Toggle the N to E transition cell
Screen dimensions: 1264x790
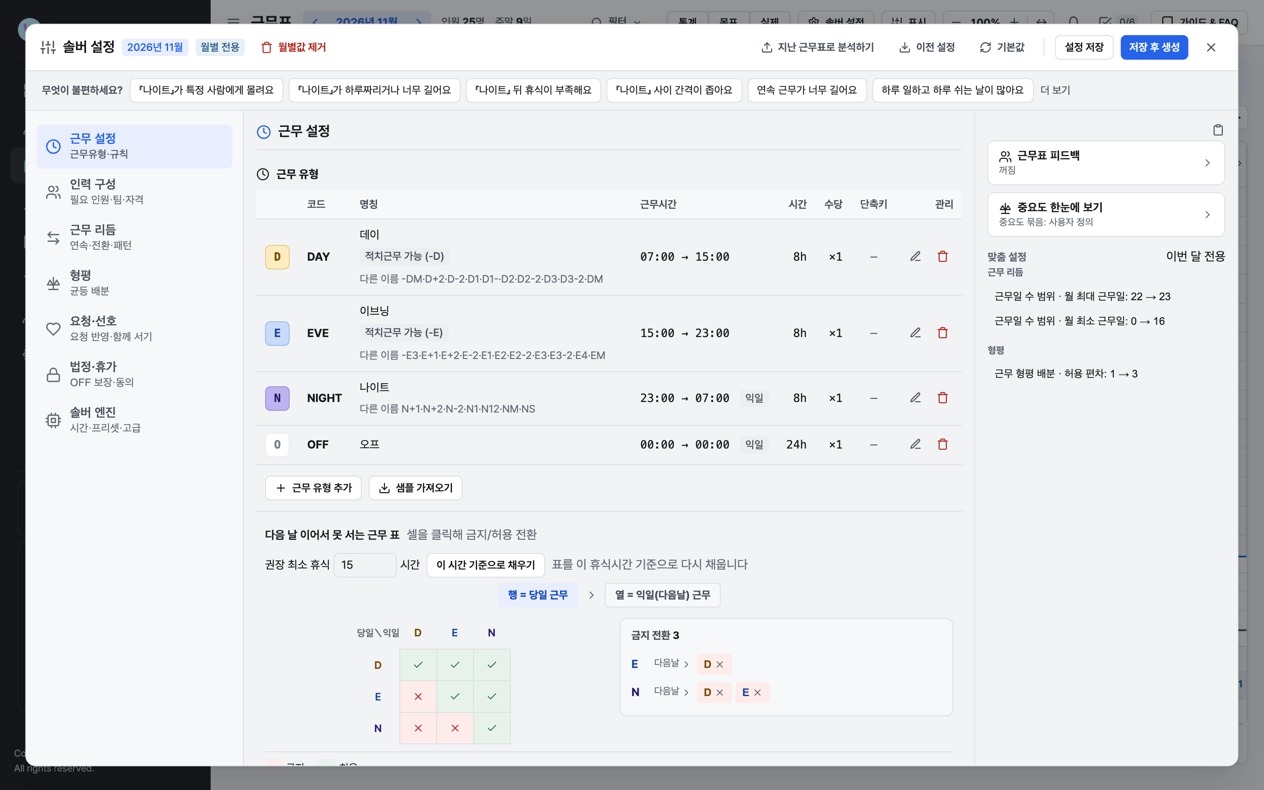455,728
